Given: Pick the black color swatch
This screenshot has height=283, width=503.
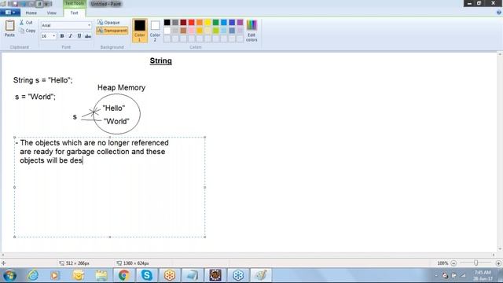Looking at the screenshot, I should pyautogui.click(x=167, y=23).
